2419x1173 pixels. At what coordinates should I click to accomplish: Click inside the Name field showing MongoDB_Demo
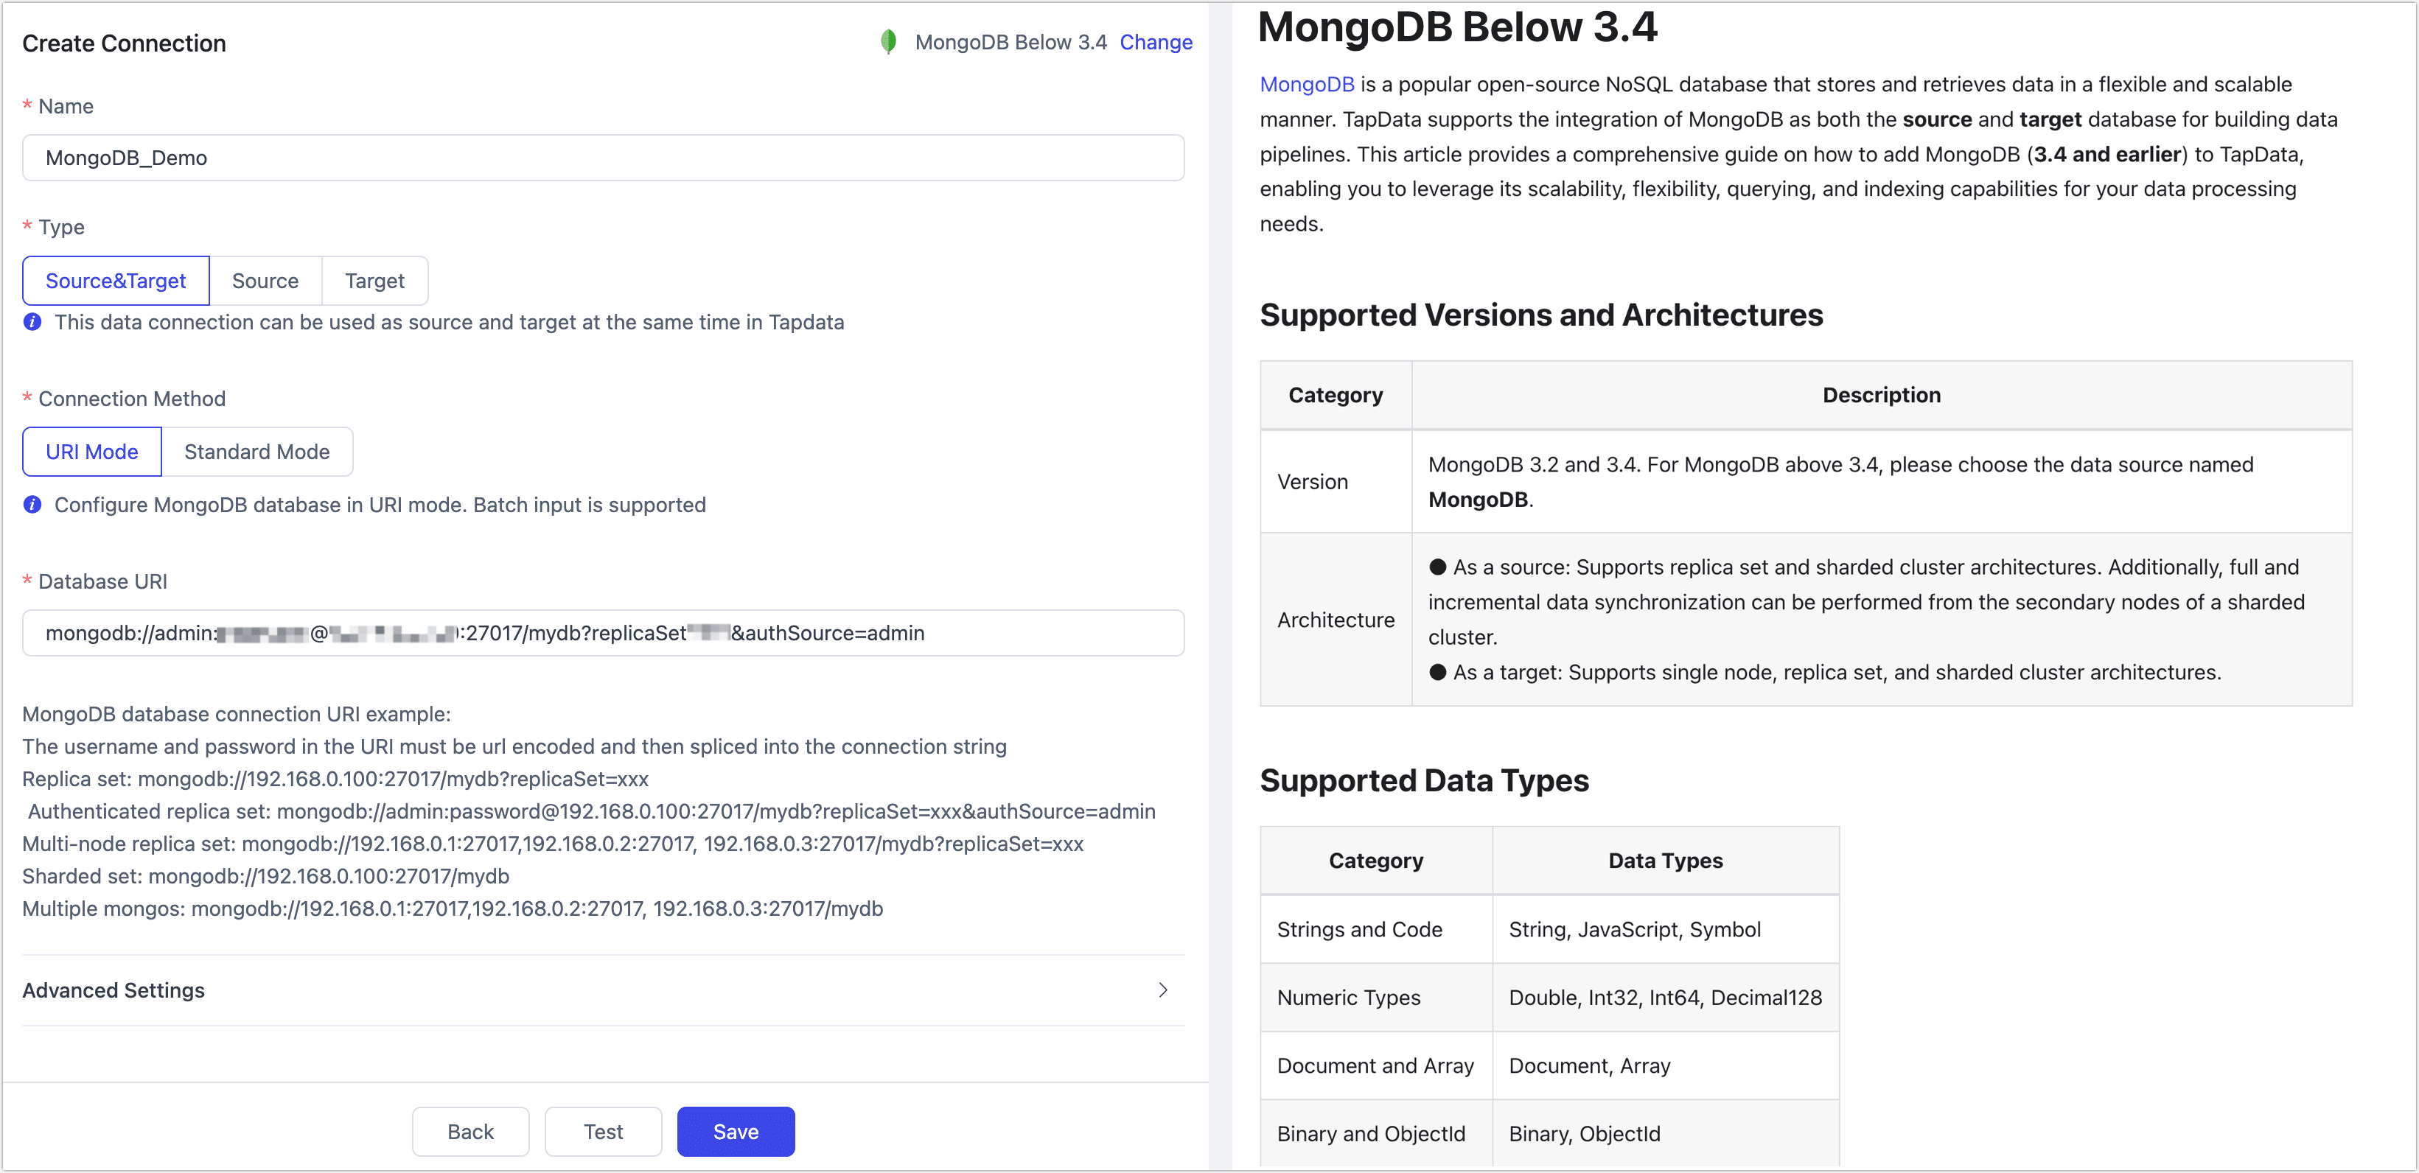604,158
